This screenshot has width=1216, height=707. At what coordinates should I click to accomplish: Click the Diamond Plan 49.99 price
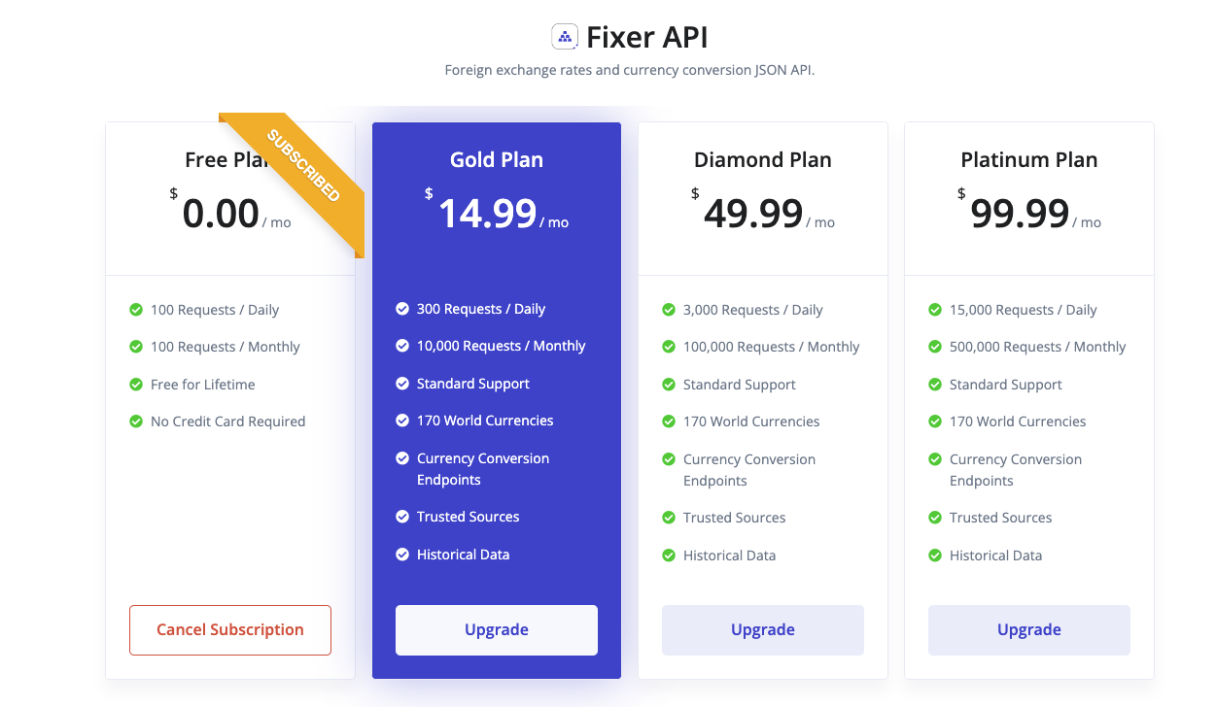[x=753, y=214]
